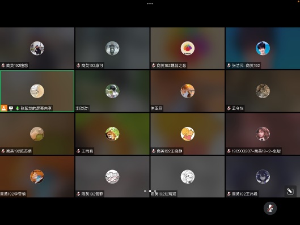This screenshot has height=225, width=300.
Task: Open the screen-sharing participant's avatar
Action: point(37,91)
